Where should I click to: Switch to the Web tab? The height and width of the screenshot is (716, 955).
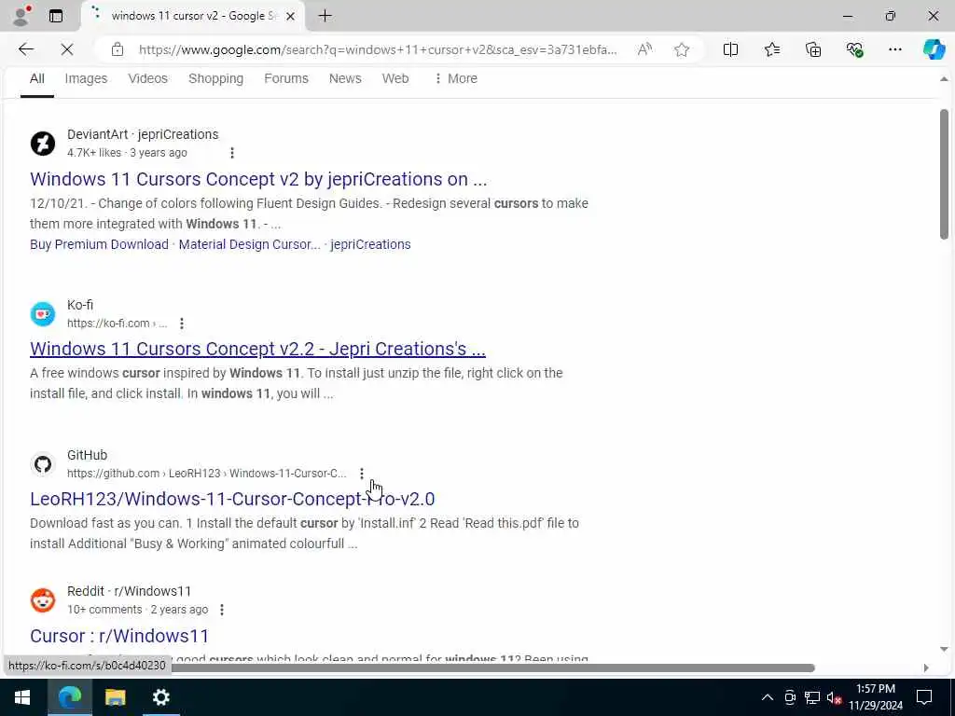(395, 78)
